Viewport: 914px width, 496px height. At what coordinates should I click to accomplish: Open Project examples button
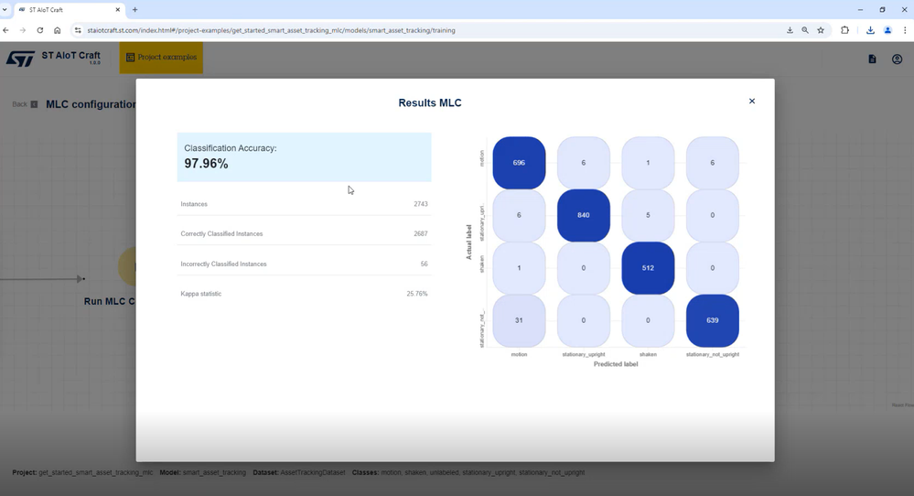(x=161, y=57)
